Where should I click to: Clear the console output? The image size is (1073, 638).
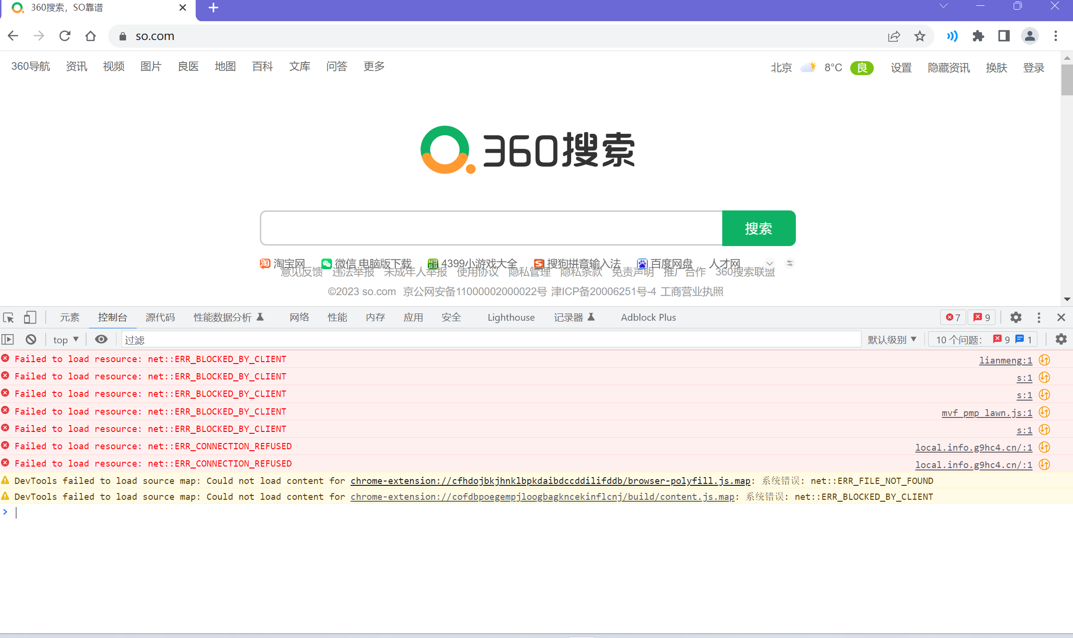31,339
